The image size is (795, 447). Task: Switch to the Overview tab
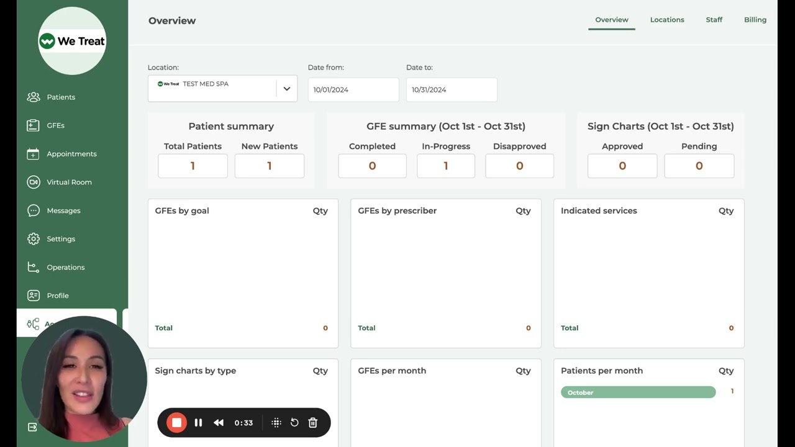pos(612,20)
